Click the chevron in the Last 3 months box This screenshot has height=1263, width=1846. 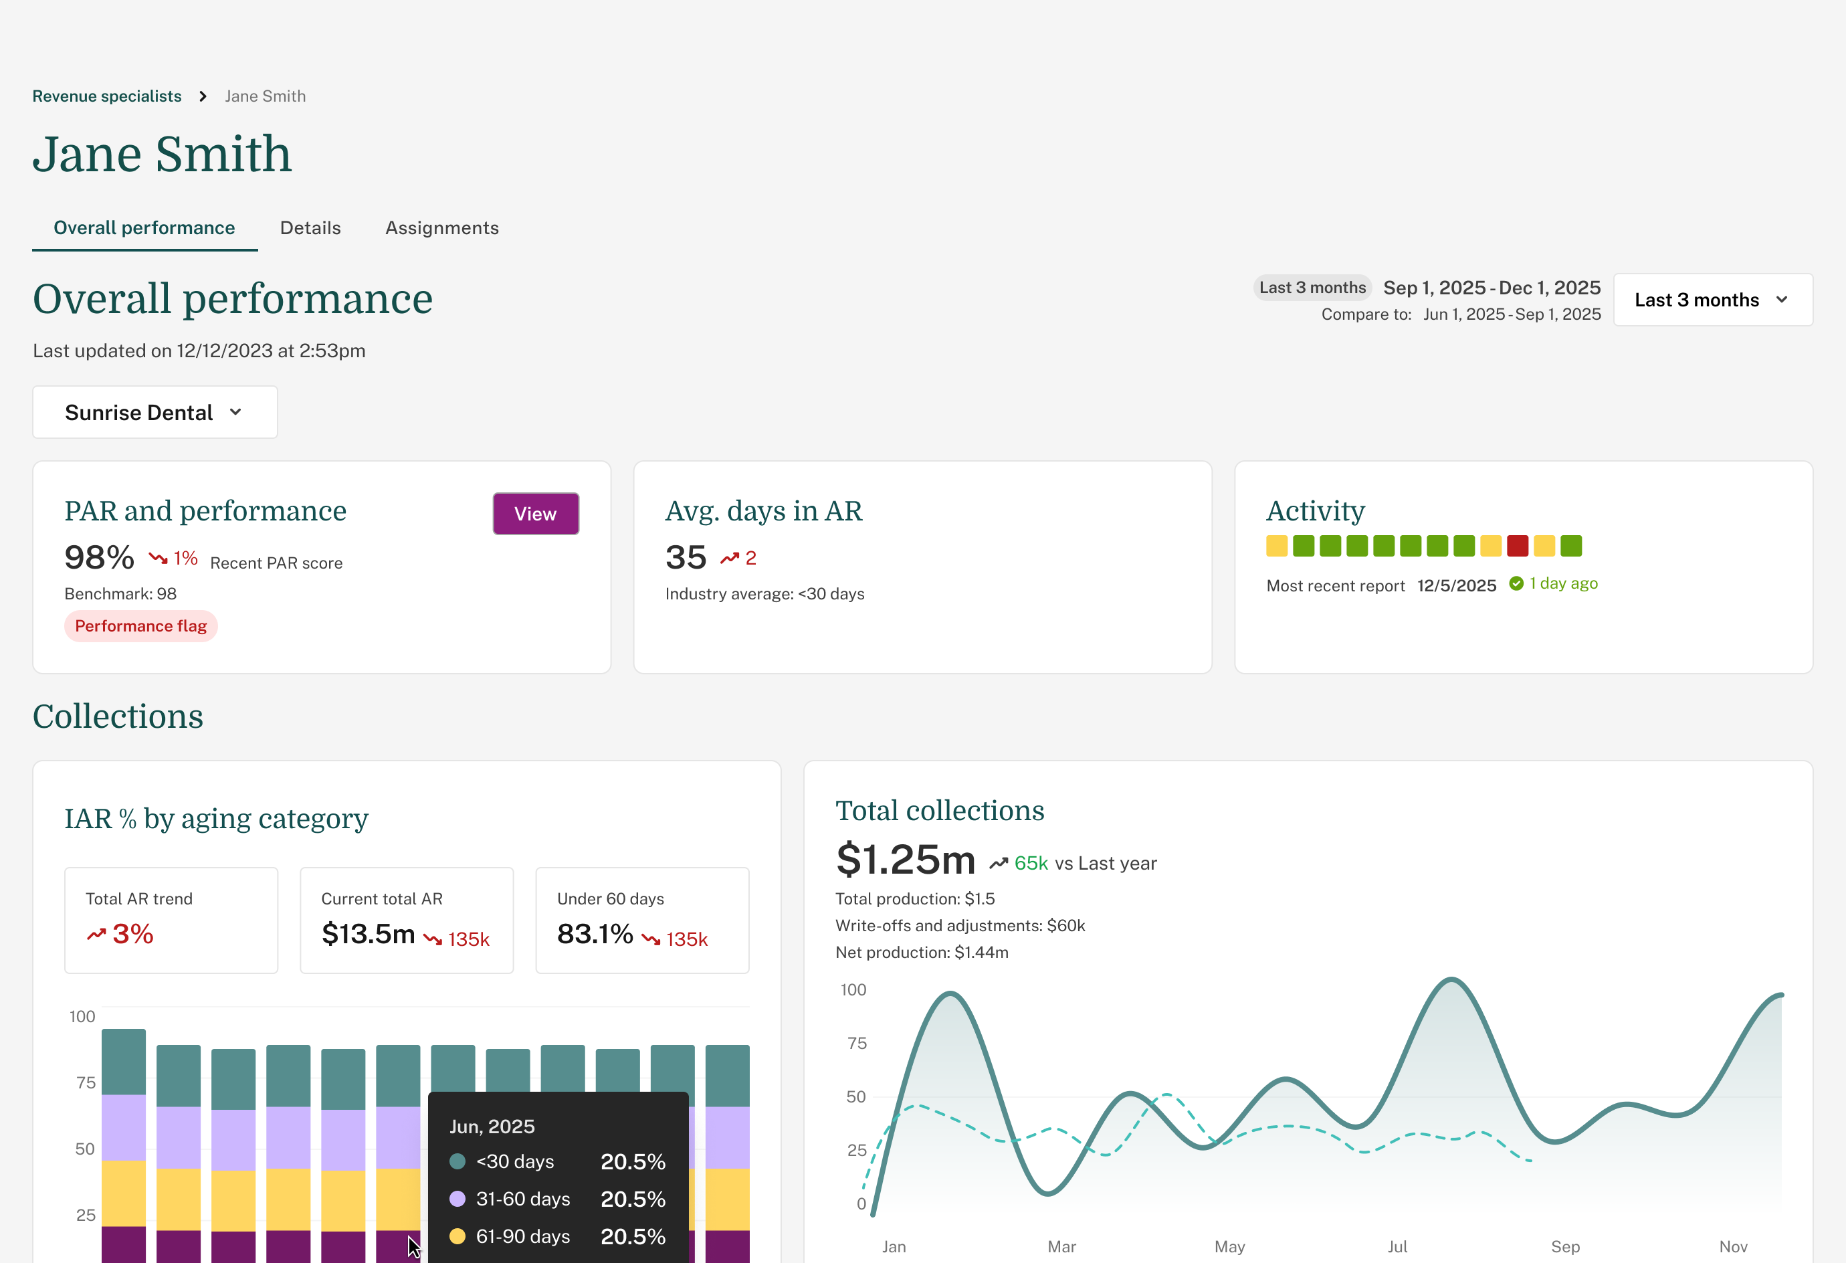pyautogui.click(x=1782, y=300)
